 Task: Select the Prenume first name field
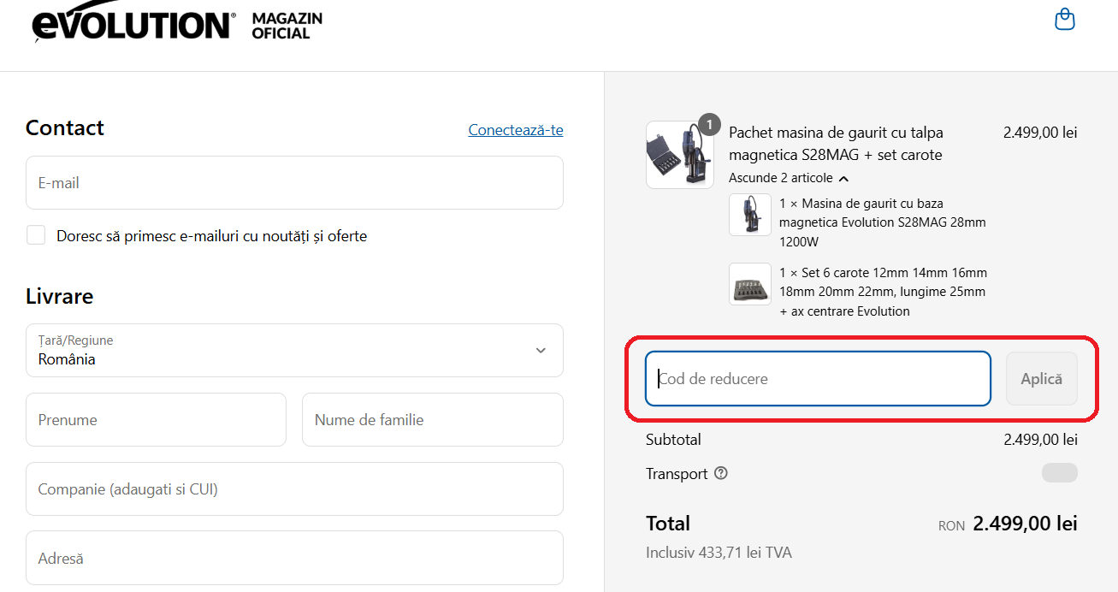pyautogui.click(x=156, y=419)
